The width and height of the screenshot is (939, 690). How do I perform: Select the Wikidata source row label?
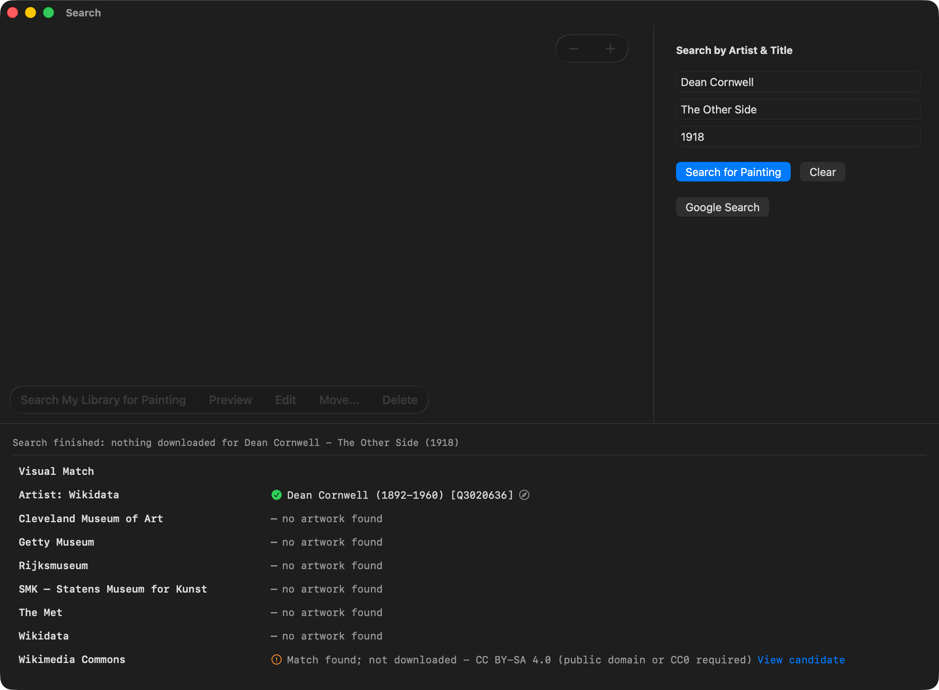(43, 636)
